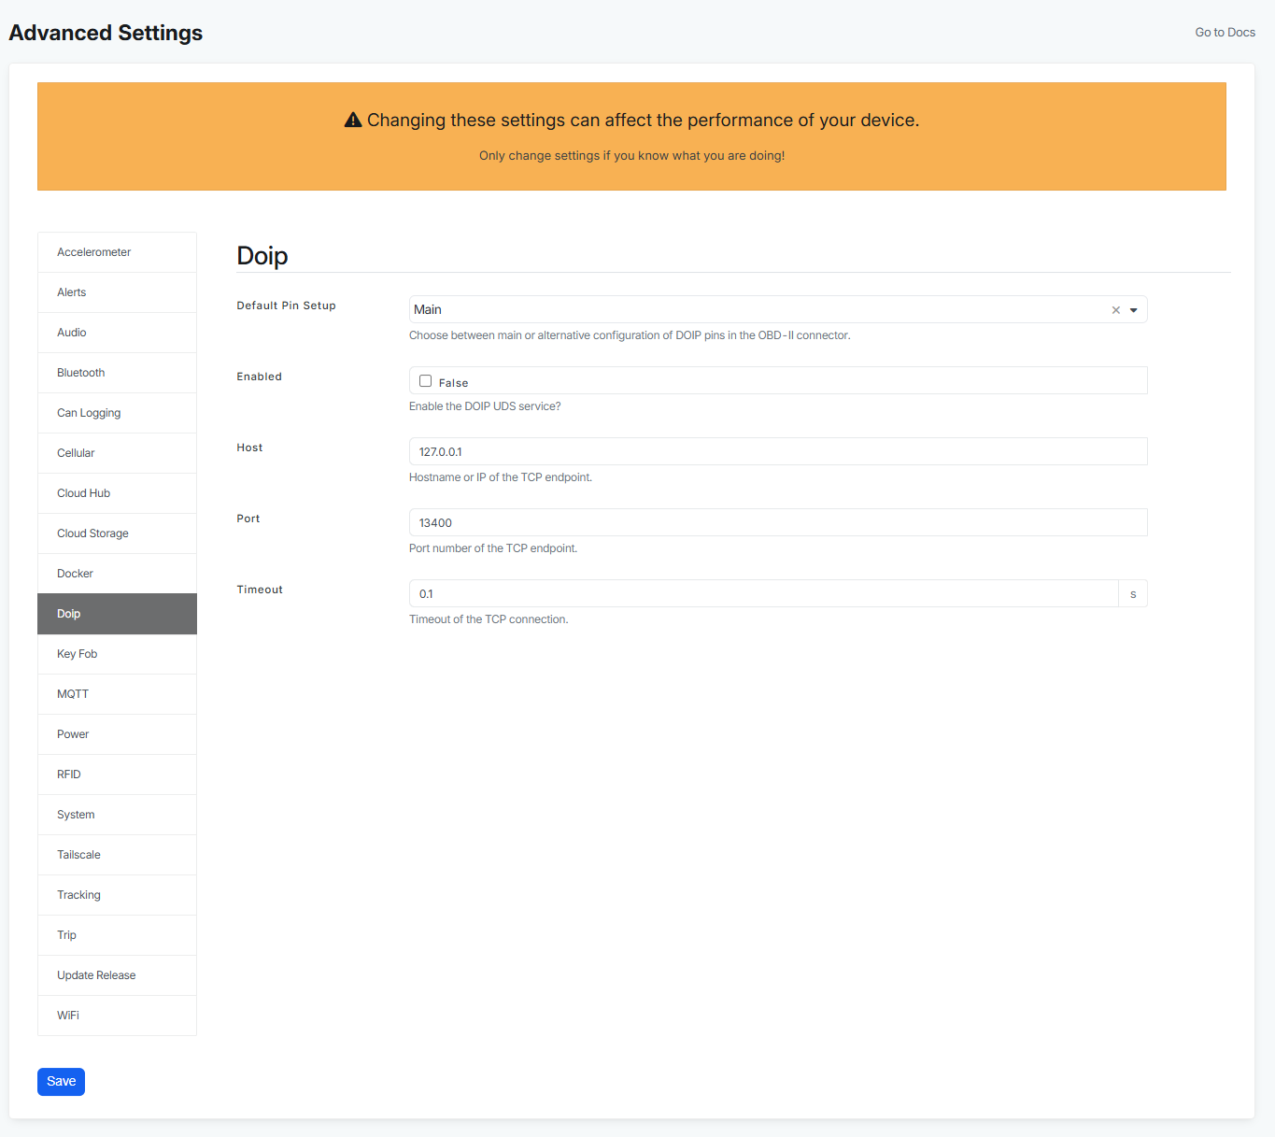
Task: Go to Power settings
Action: (x=117, y=734)
